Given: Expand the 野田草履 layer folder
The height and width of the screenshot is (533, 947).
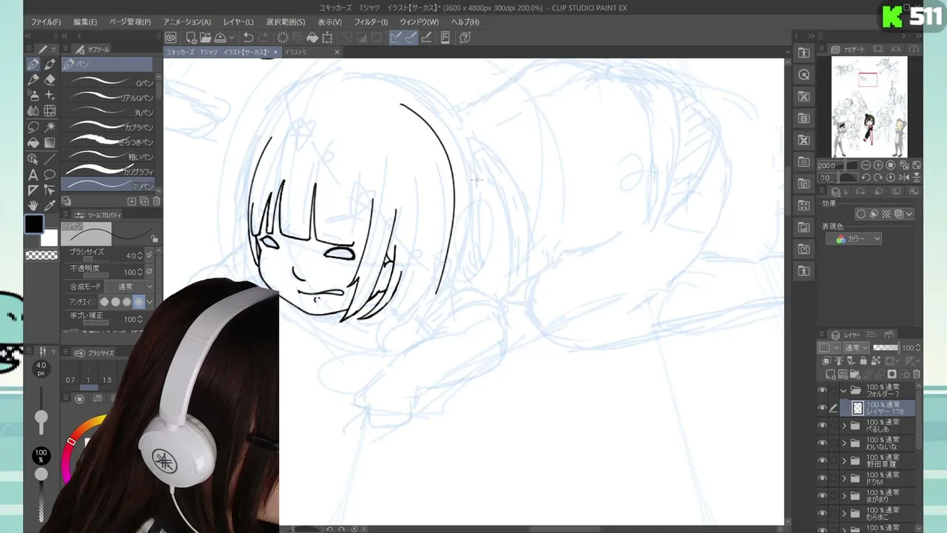Looking at the screenshot, I should pyautogui.click(x=843, y=460).
